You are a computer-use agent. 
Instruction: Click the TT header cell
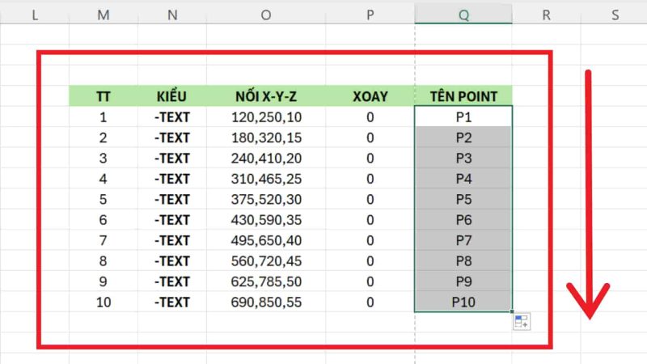tap(104, 96)
